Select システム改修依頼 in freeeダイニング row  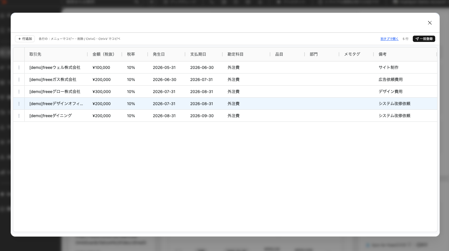click(405, 116)
